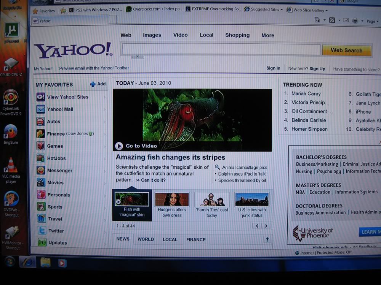Go to next featured stories page

tap(266, 226)
